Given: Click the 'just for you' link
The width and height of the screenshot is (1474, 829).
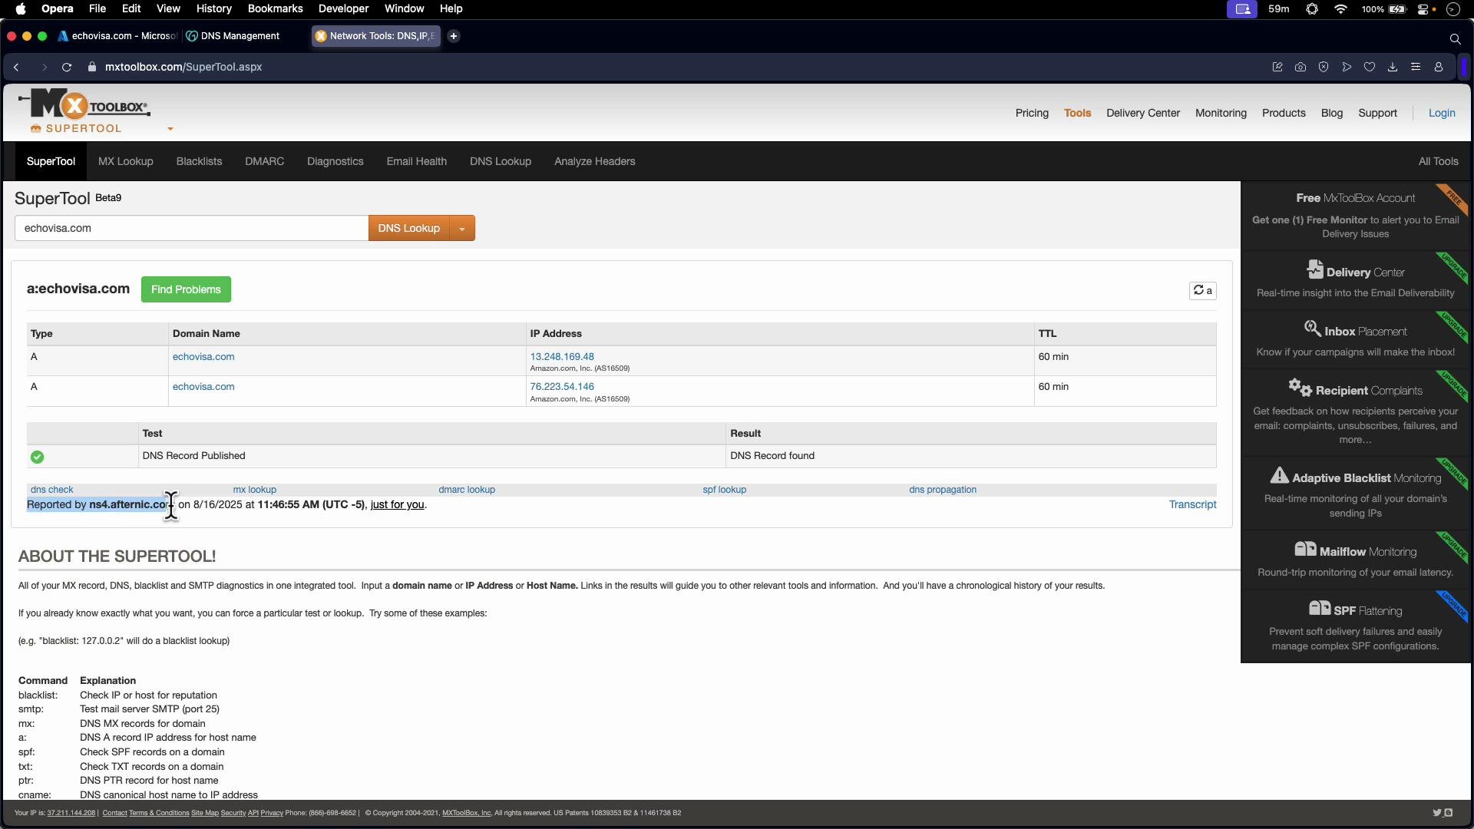Looking at the screenshot, I should pyautogui.click(x=397, y=505).
